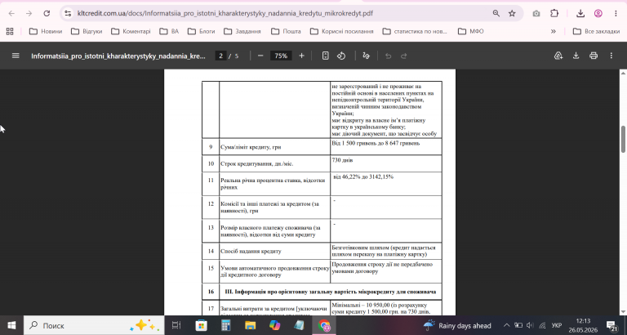The image size is (627, 335).
Task: Open the weather widget Rainy days ahead
Action: click(457, 325)
